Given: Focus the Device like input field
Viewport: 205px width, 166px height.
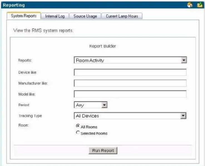Looking at the screenshot, I should pyautogui.click(x=130, y=72).
